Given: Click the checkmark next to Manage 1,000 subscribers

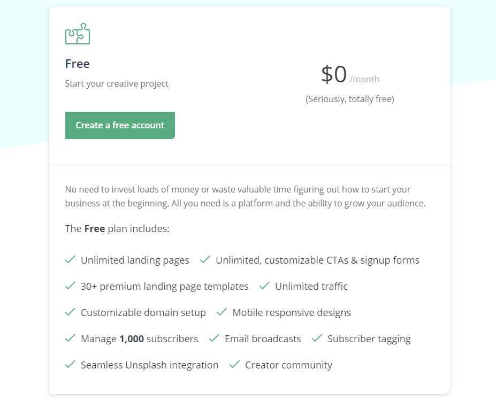Looking at the screenshot, I should (70, 338).
